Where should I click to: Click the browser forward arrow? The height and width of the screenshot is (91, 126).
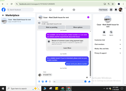pos(7,4)
